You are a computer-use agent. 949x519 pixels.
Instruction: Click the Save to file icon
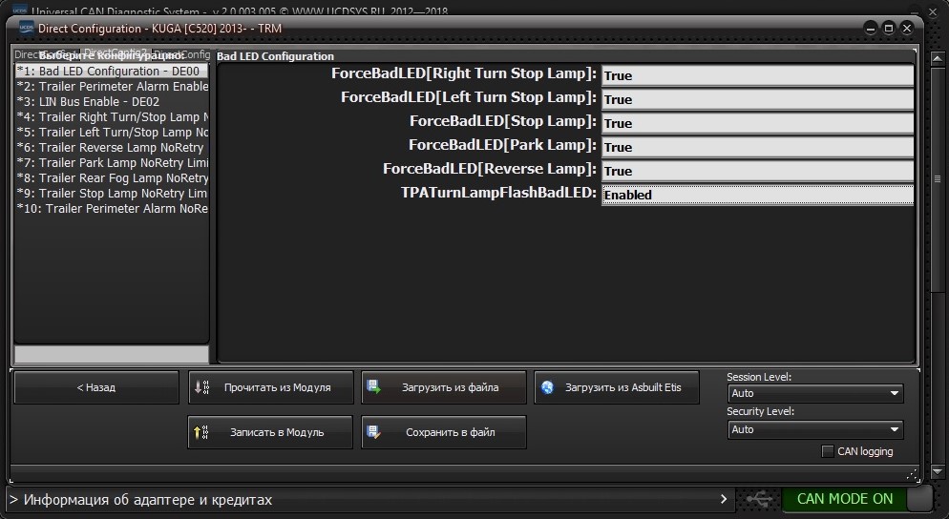pos(374,432)
